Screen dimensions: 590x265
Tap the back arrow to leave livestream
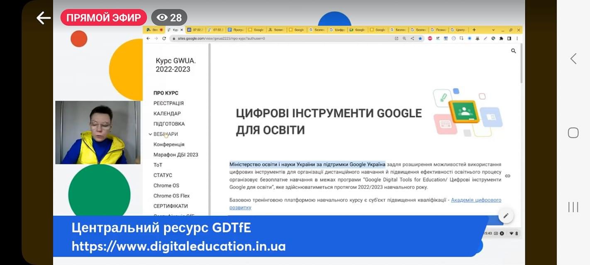[44, 18]
